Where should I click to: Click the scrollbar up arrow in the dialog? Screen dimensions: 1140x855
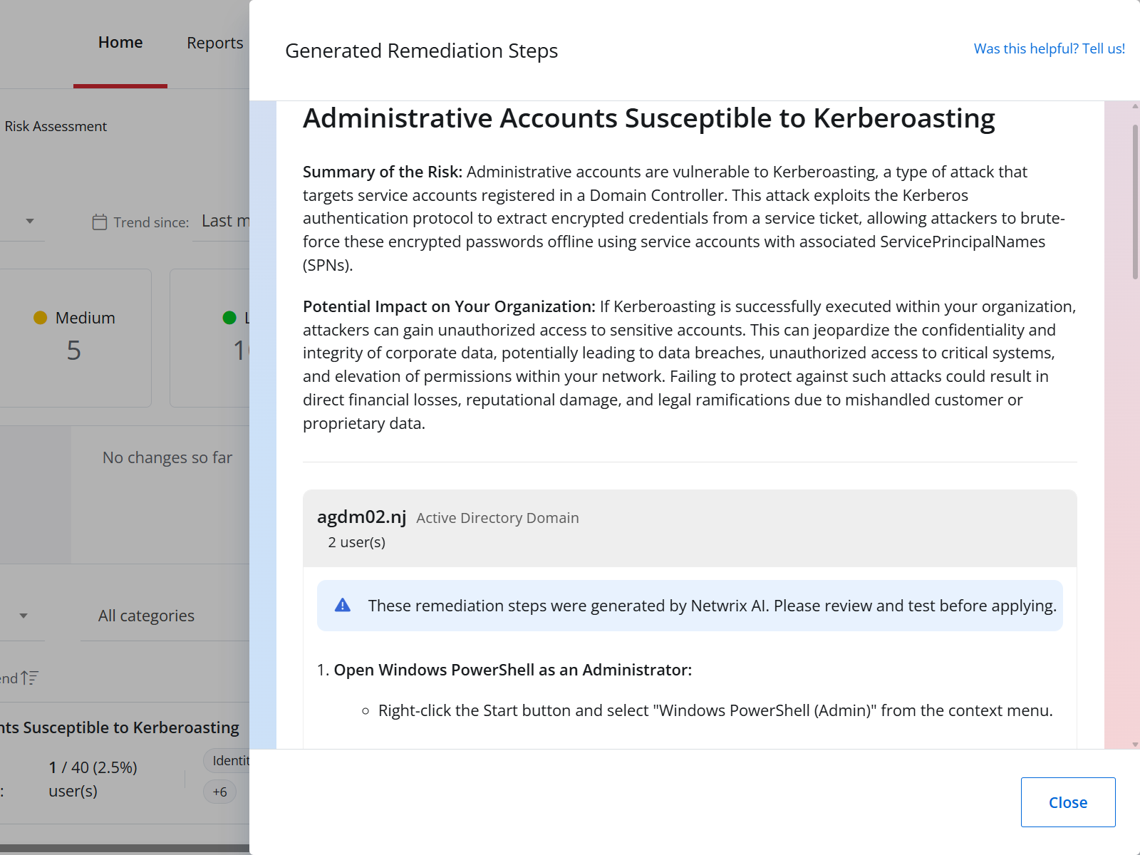(1135, 106)
